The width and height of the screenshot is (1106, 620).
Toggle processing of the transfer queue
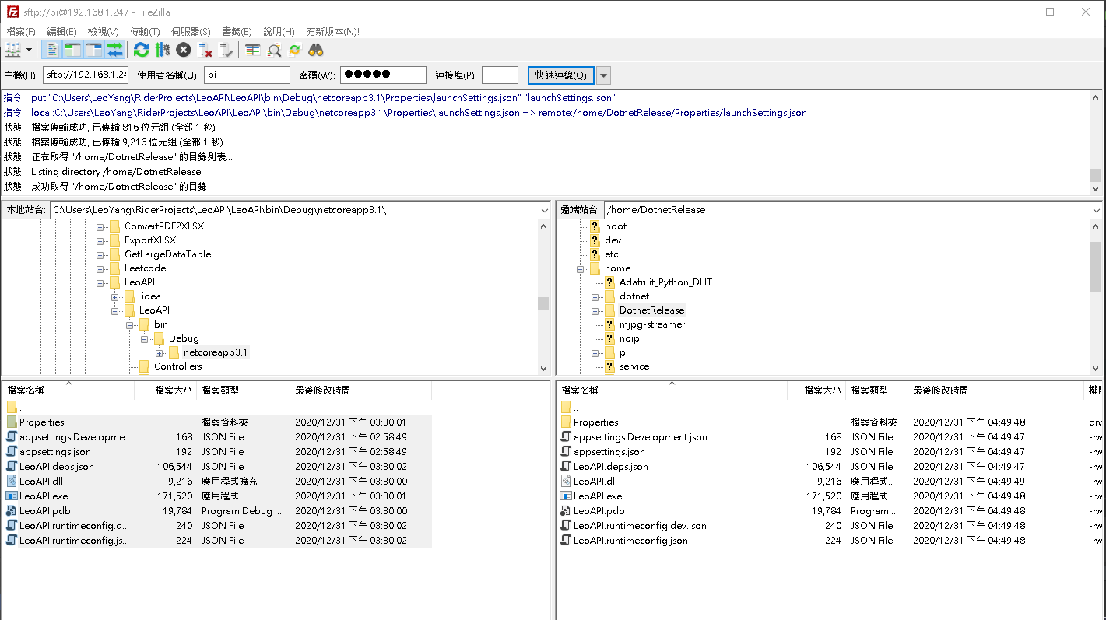coord(162,50)
